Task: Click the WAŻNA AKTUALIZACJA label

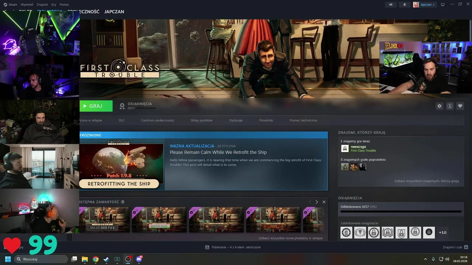Action: click(x=192, y=146)
